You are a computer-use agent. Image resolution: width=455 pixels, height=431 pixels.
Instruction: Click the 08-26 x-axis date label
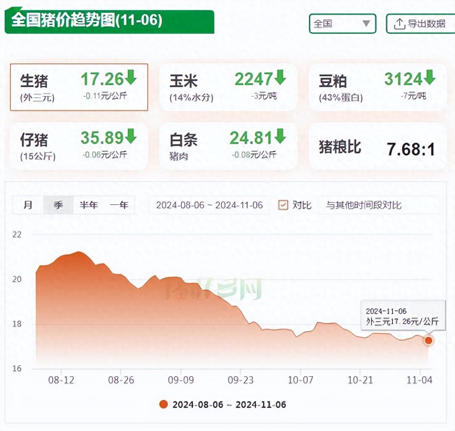[121, 380]
